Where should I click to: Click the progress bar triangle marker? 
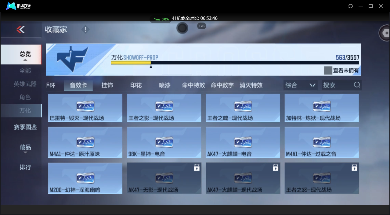151,66
